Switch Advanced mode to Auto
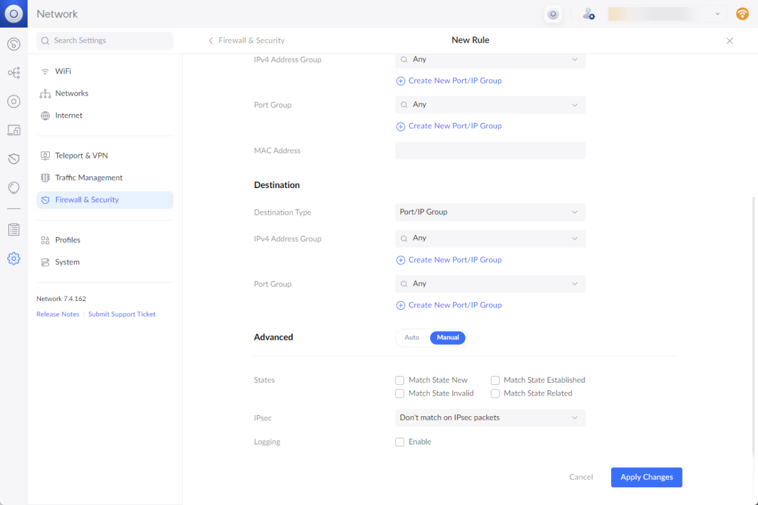The image size is (758, 505). click(412, 337)
